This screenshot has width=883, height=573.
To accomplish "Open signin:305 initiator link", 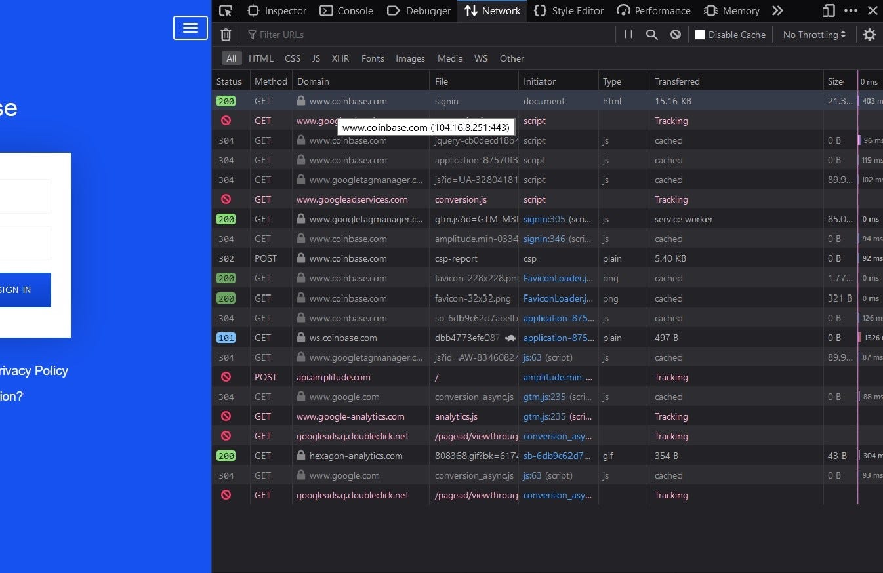I will [x=544, y=219].
